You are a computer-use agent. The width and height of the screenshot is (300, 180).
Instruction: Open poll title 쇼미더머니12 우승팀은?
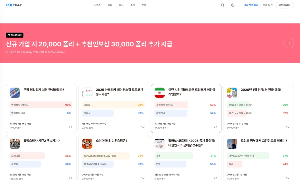pyautogui.click(x=112, y=141)
